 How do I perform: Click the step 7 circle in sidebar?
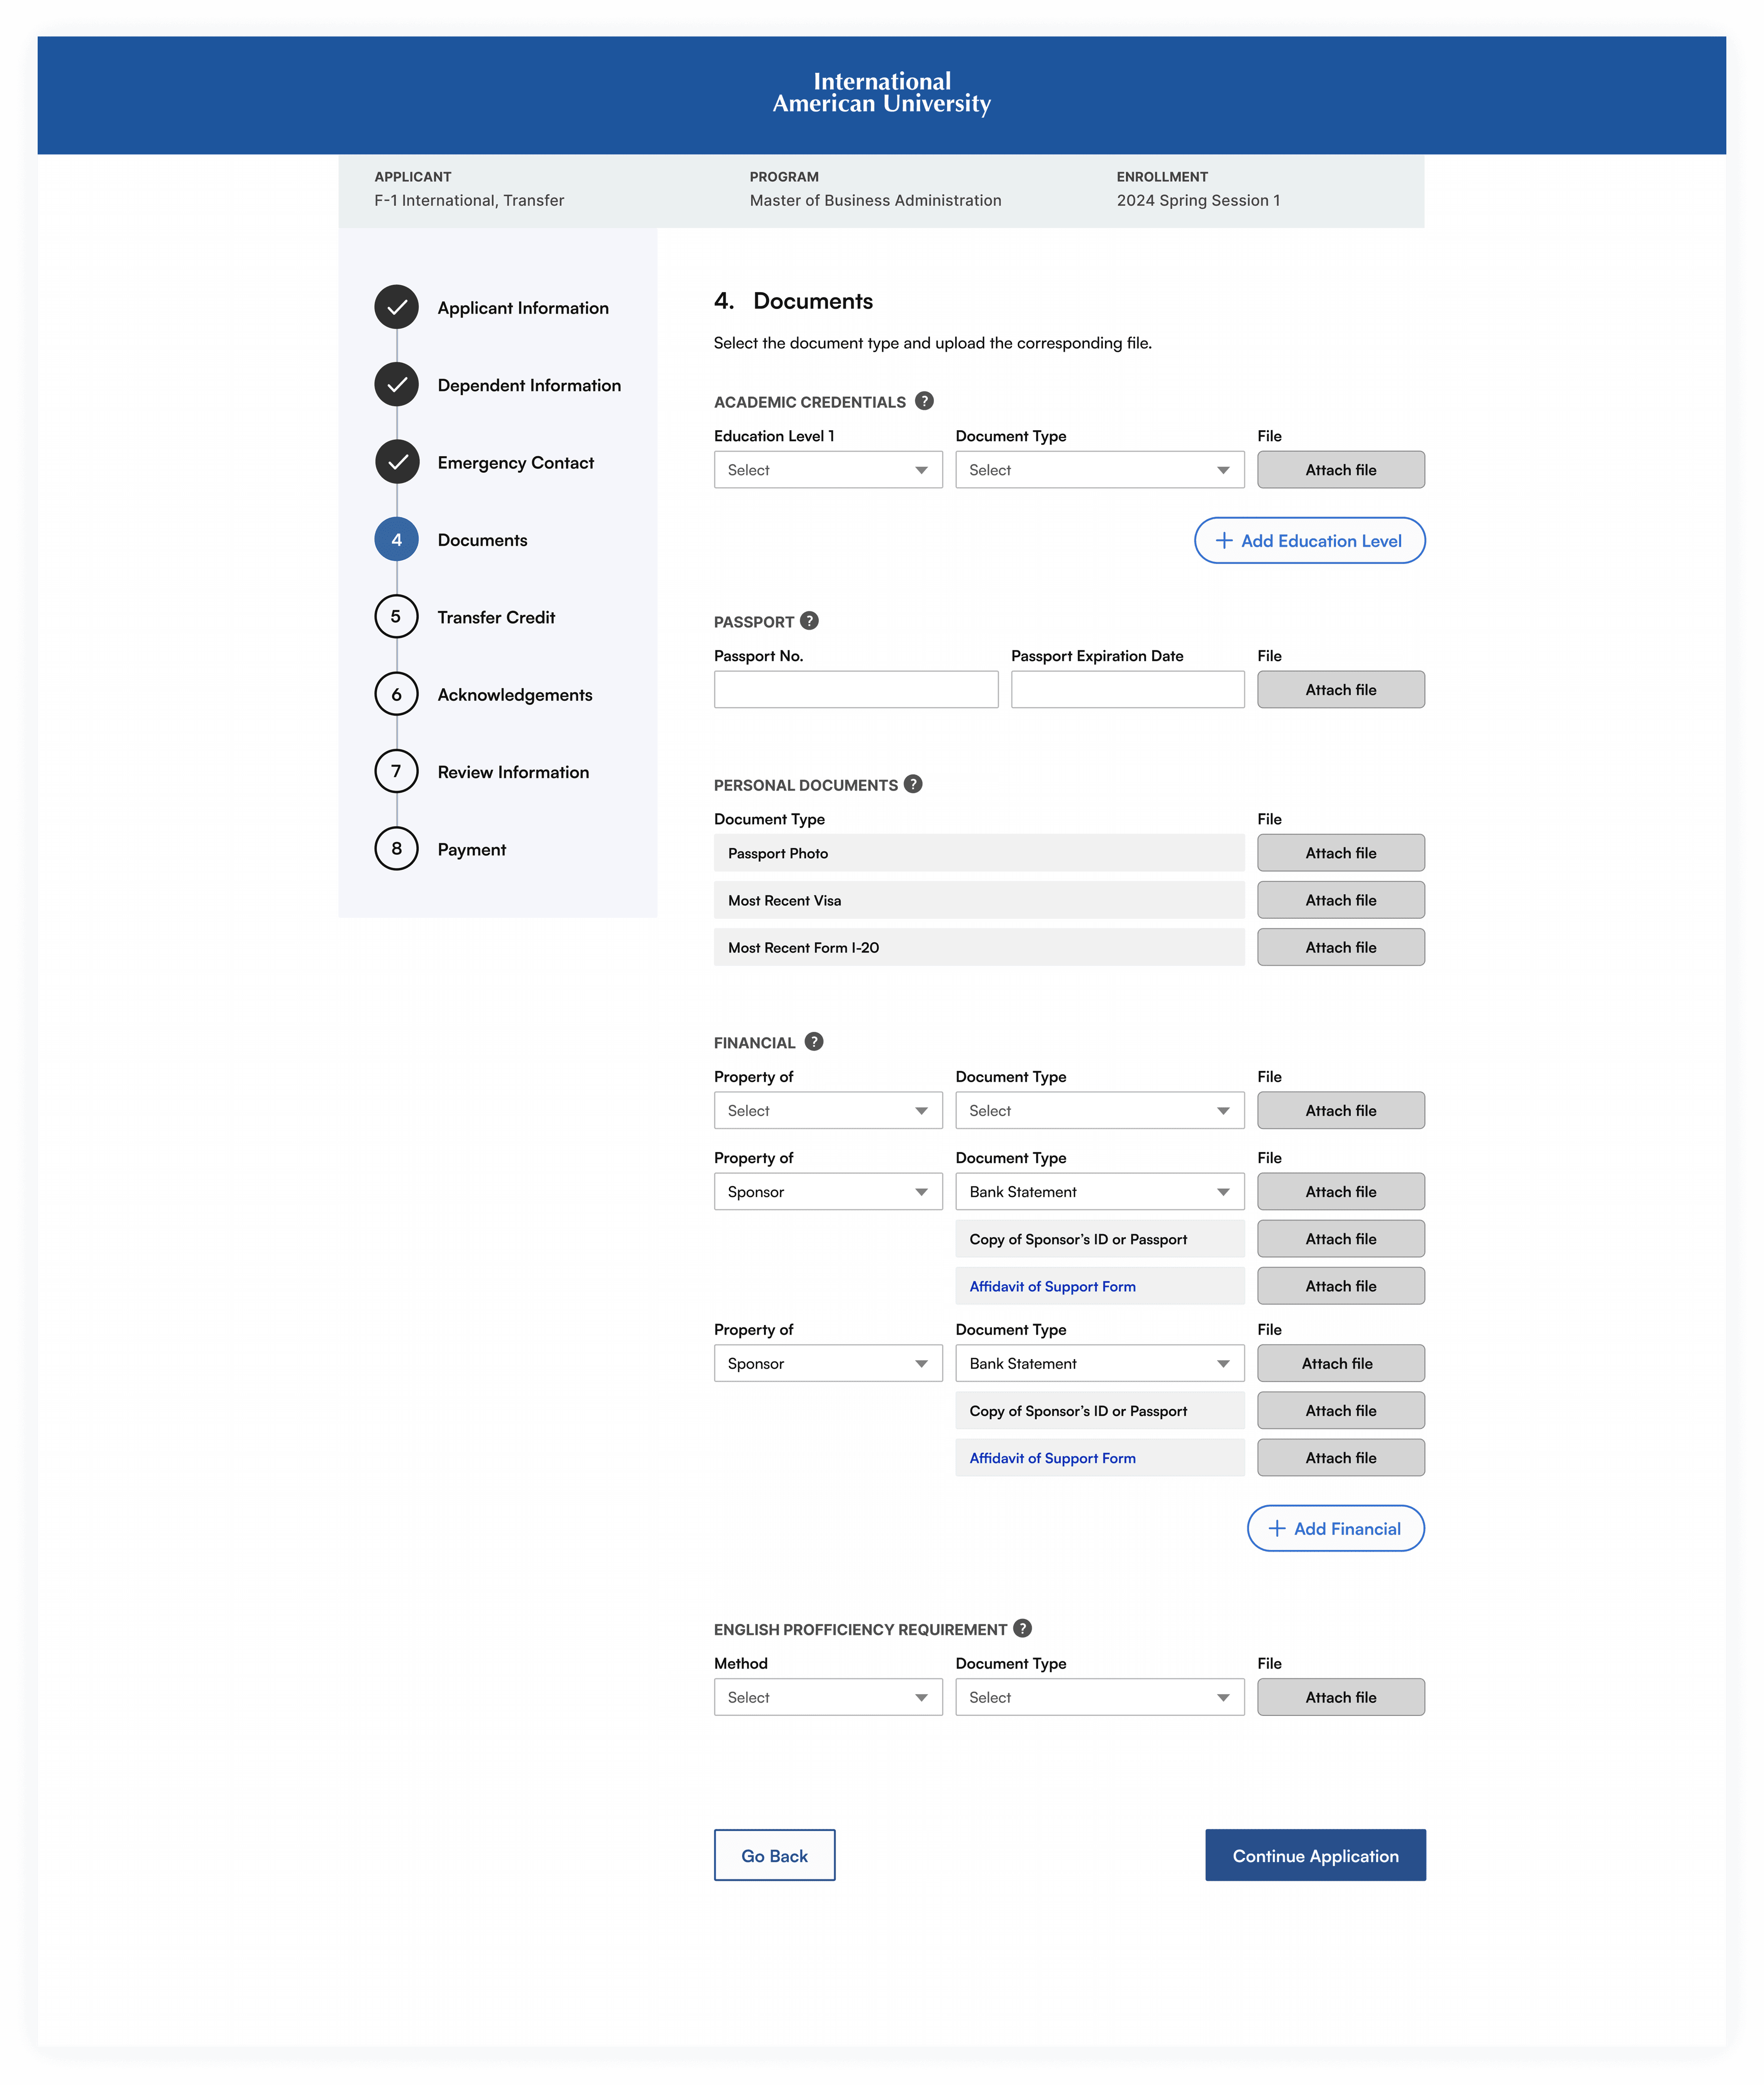[x=397, y=771]
